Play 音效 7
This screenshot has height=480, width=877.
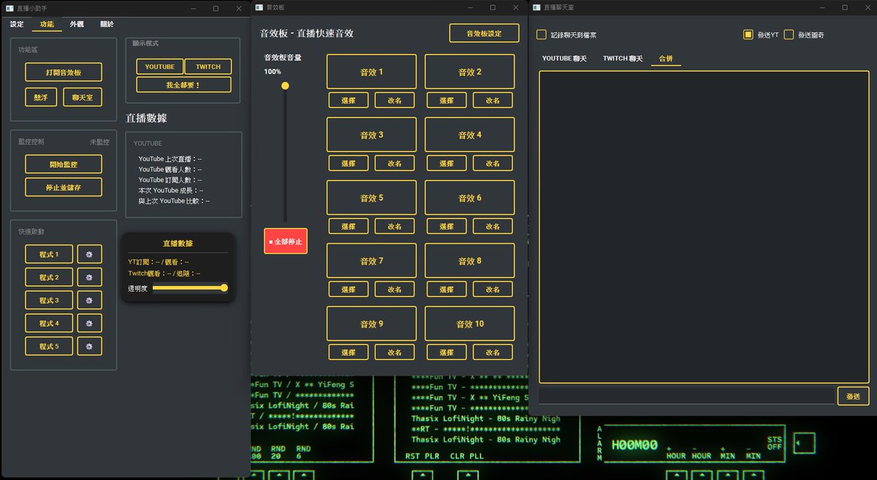371,260
